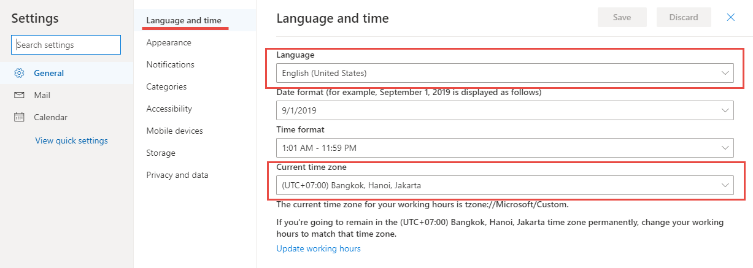The width and height of the screenshot is (753, 268).
Task: Open the Notifications settings section
Action: pos(171,64)
